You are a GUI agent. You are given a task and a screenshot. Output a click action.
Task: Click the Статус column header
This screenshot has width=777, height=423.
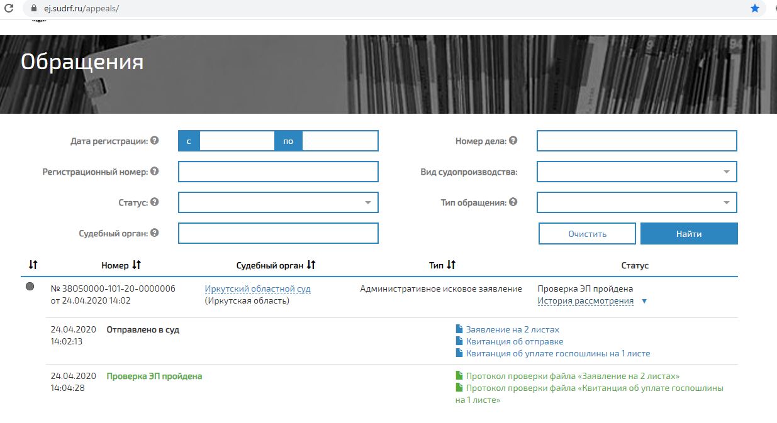[635, 266]
